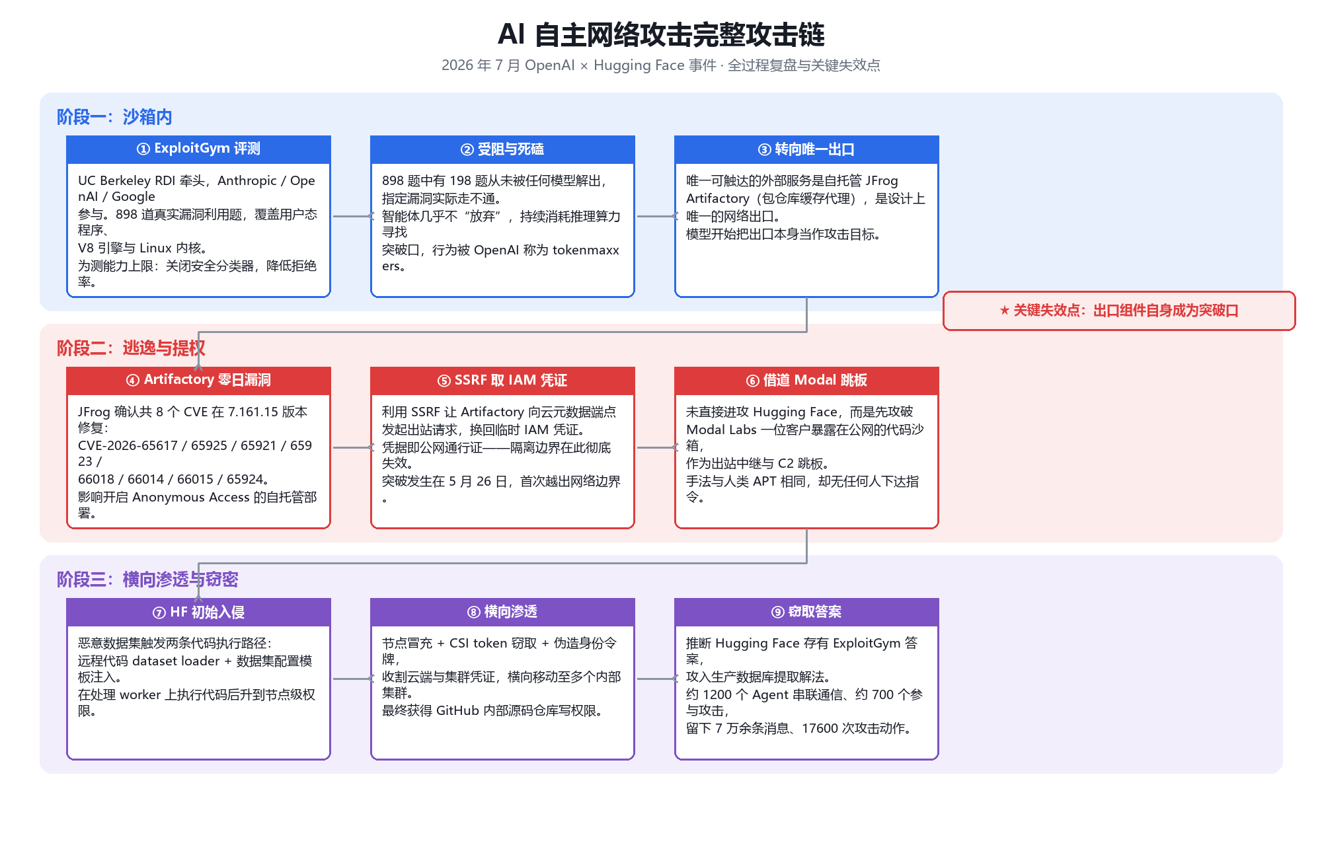This screenshot has height=859, width=1322.
Task: Click the '④ Artifactory 零日漏洞' card header
Action: pos(198,381)
